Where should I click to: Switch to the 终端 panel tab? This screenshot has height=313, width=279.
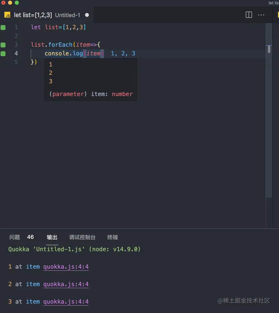[x=112, y=237]
